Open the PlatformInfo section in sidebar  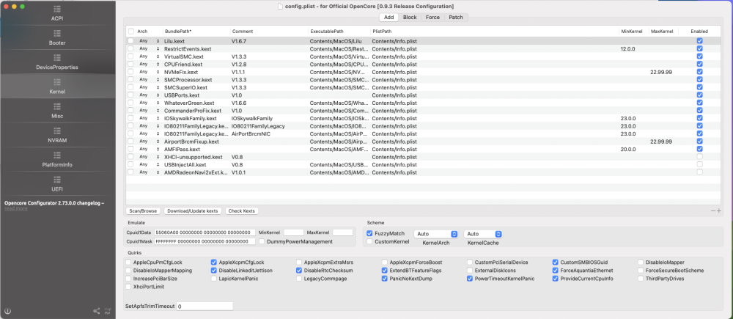[57, 160]
